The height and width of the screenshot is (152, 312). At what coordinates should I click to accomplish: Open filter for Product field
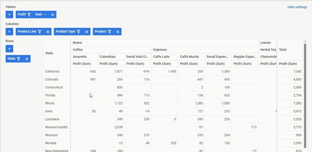point(109,32)
